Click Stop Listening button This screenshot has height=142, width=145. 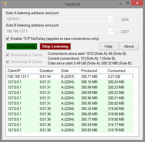(x=55, y=46)
